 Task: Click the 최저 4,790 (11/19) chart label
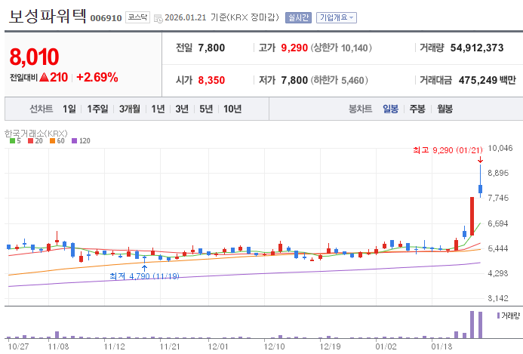tap(144, 276)
